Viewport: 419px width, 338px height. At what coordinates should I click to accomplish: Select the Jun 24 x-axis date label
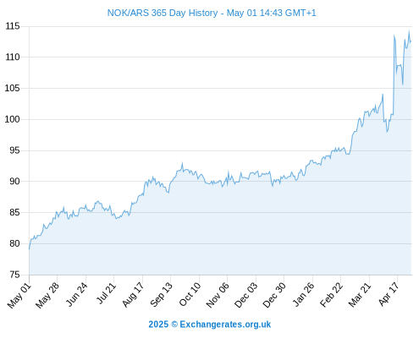pyautogui.click(x=75, y=295)
